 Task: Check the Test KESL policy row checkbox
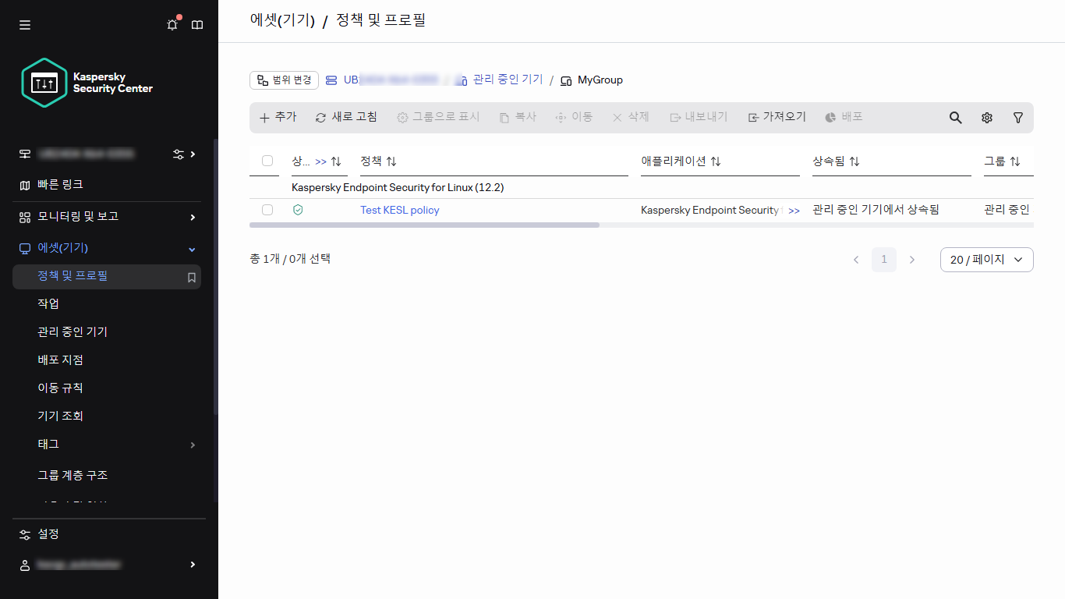click(x=267, y=209)
